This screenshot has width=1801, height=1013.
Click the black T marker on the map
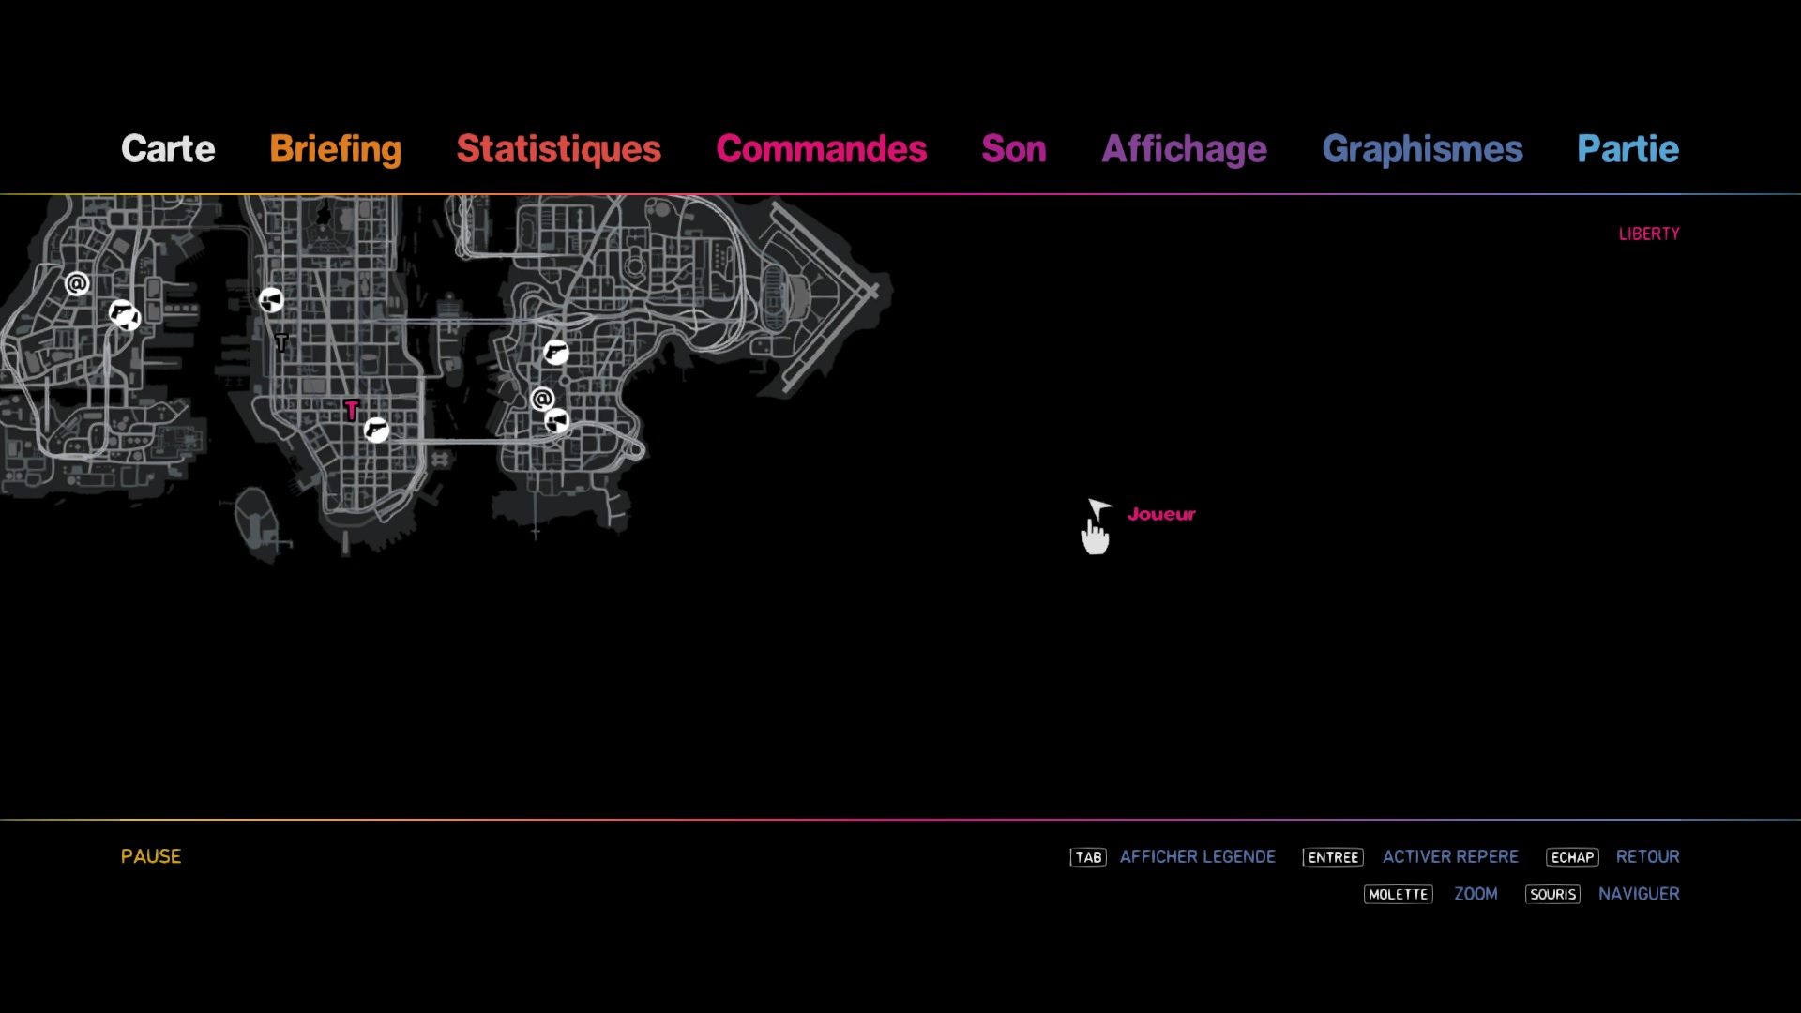pyautogui.click(x=281, y=342)
